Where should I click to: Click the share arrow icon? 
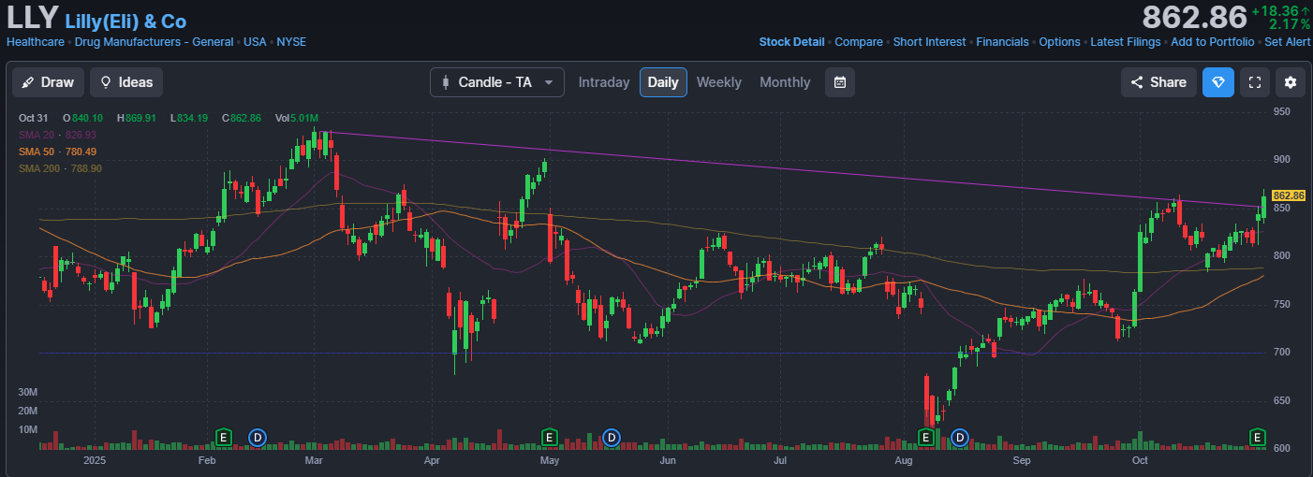pos(1137,82)
